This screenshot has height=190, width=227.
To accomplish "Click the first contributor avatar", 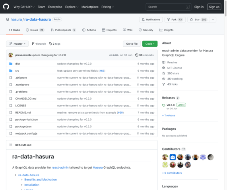I will (165, 157).
